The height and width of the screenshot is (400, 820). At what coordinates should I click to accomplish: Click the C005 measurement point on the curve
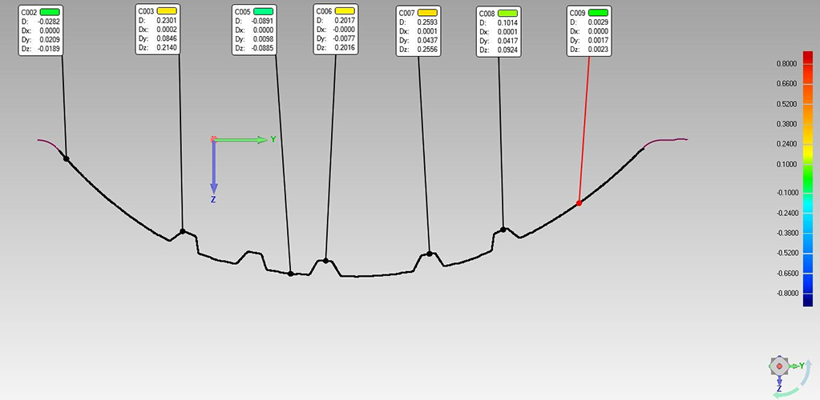point(290,274)
